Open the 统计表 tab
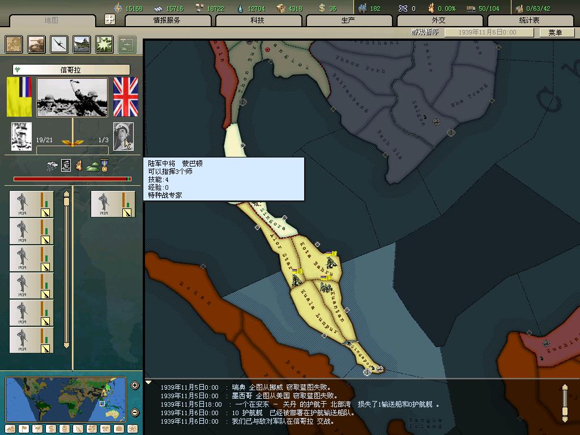The height and width of the screenshot is (435, 580). point(530,21)
